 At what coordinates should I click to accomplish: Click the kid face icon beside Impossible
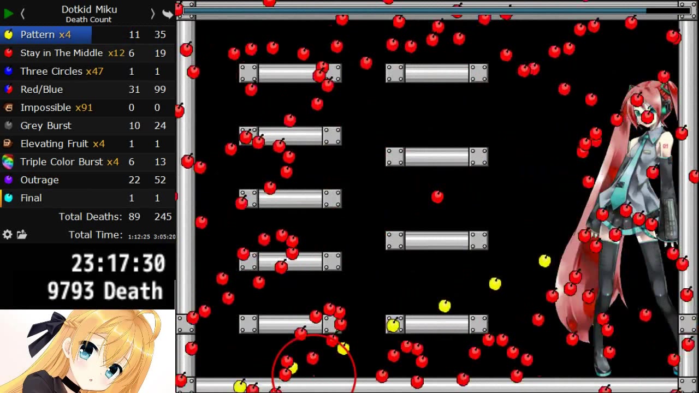[x=8, y=108]
